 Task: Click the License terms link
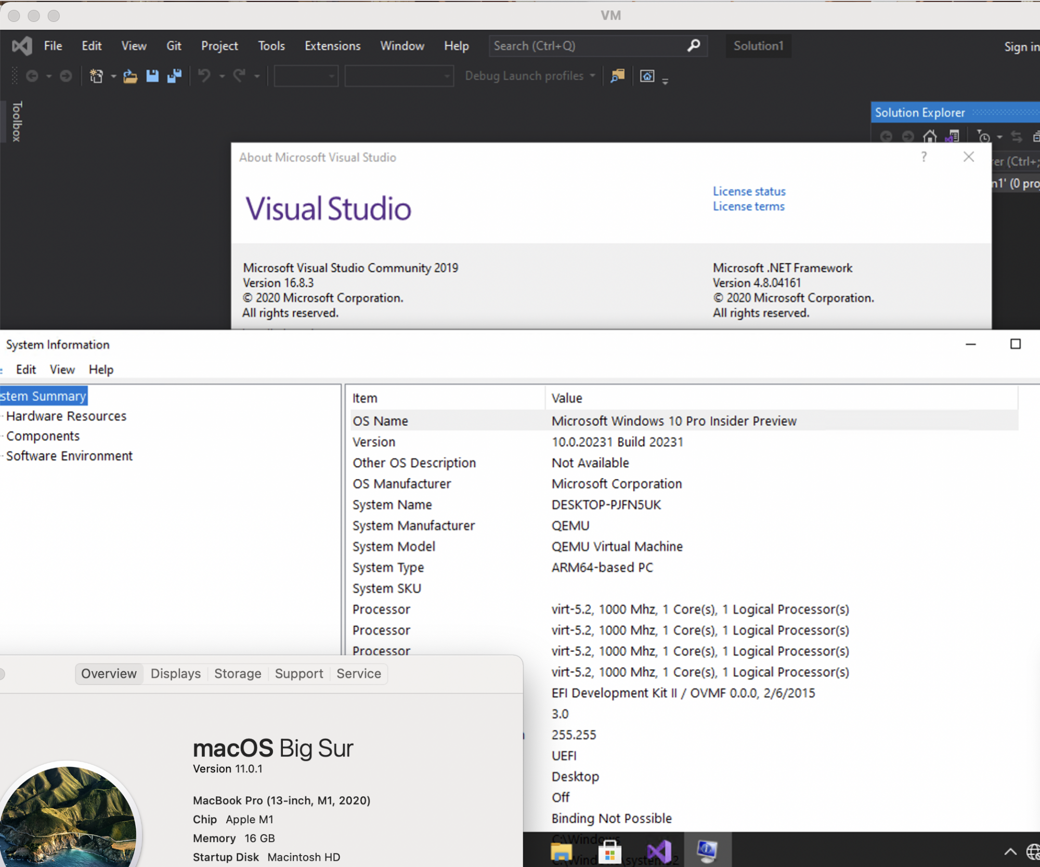point(748,206)
